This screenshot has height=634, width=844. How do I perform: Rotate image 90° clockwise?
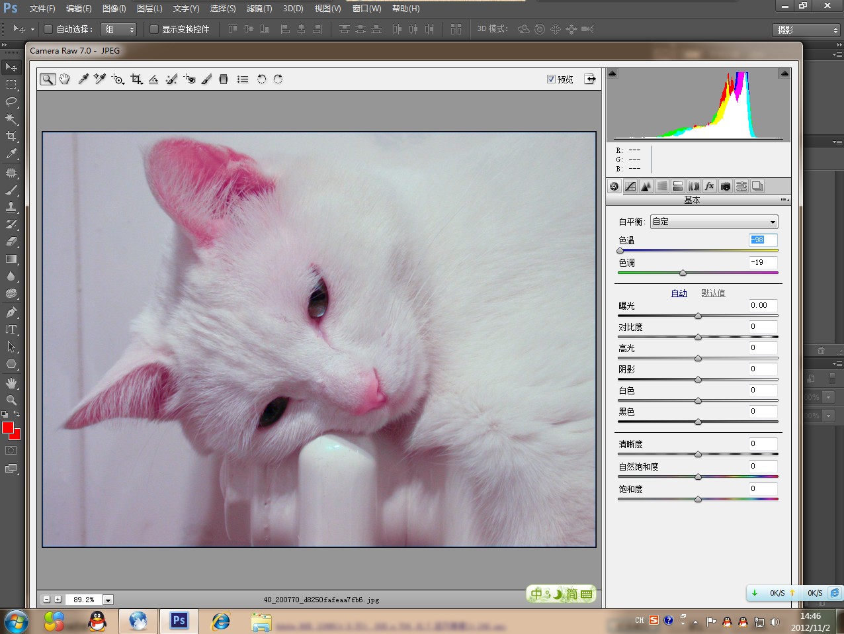[278, 79]
